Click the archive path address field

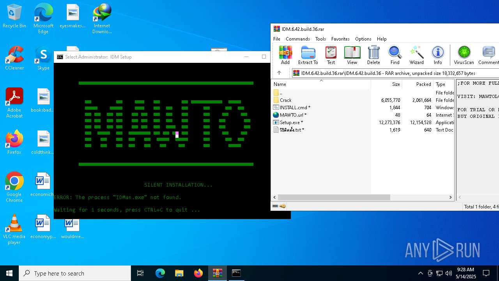coord(395,73)
